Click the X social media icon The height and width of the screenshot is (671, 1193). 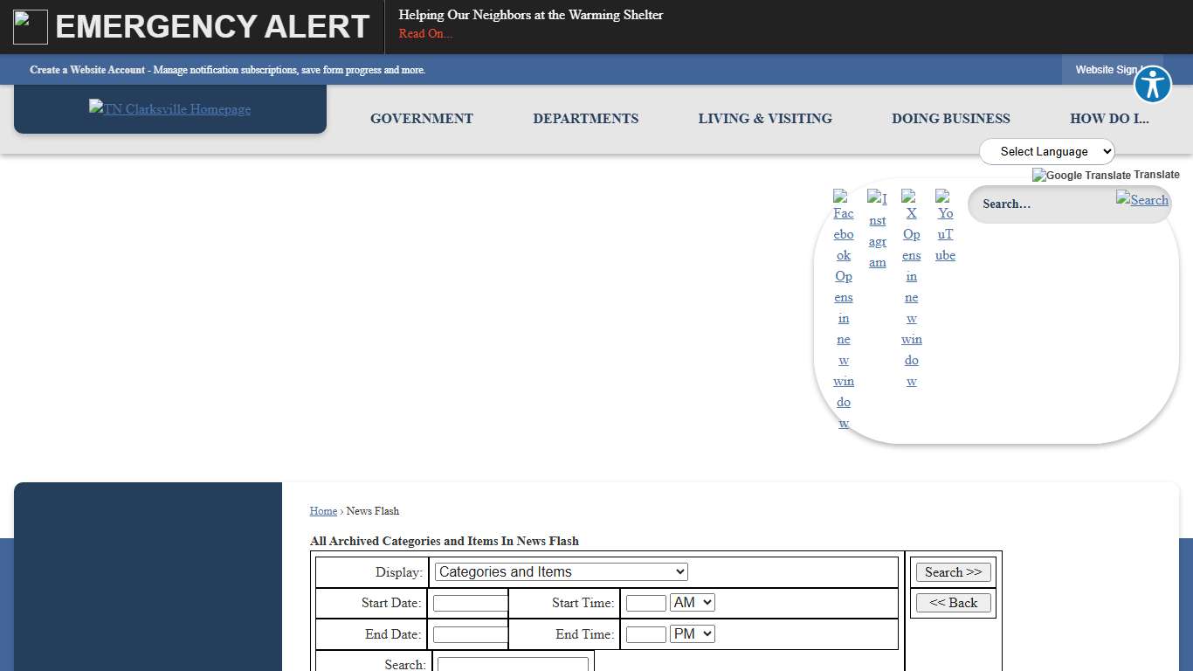(x=911, y=287)
